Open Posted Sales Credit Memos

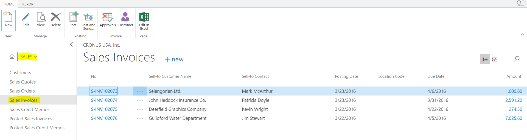point(37,128)
